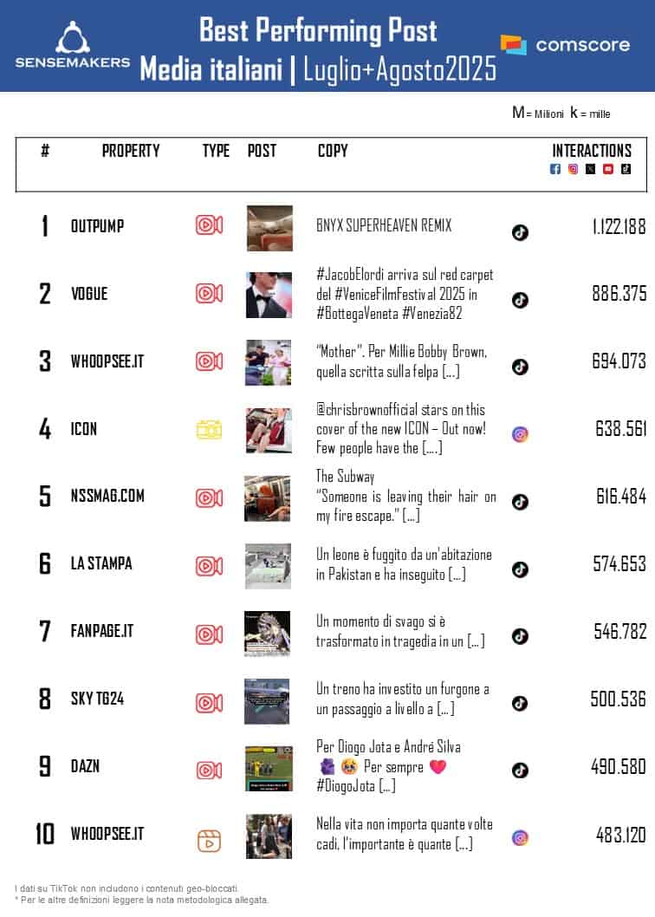Select the video type icon in VOGUE row

click(209, 293)
